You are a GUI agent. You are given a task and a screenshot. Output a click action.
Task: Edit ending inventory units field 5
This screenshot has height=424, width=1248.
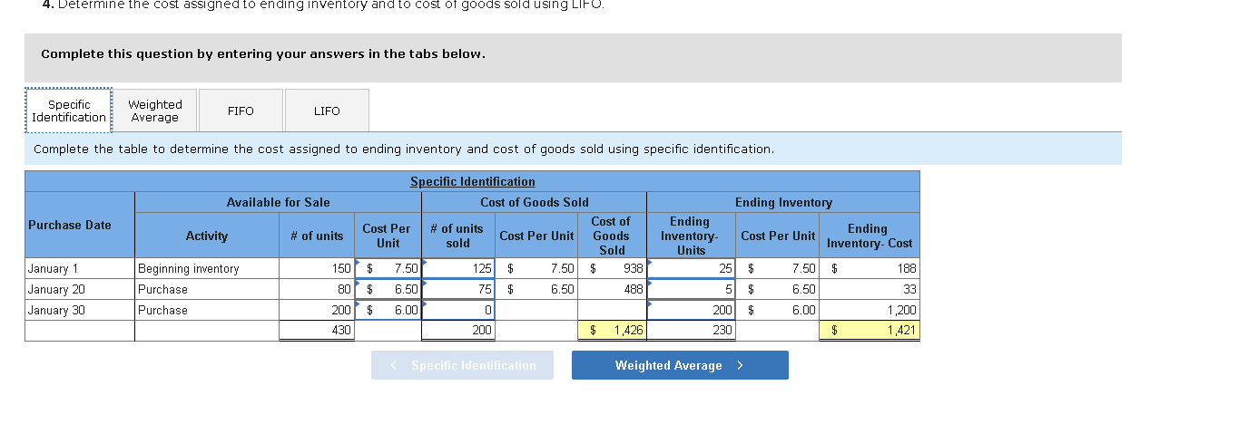click(x=691, y=289)
